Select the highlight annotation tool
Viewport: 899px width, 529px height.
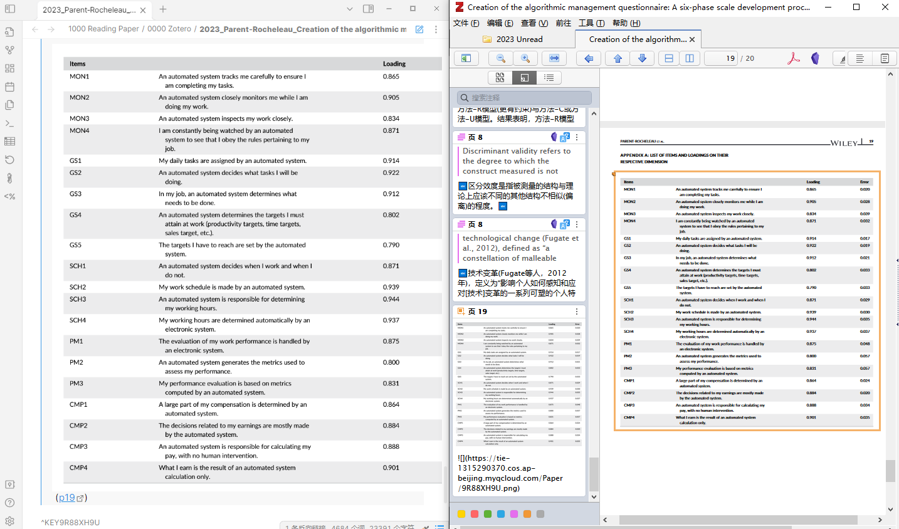842,58
